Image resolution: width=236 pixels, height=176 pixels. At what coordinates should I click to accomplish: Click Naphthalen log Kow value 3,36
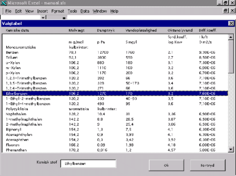pyautogui.click(x=172, y=114)
